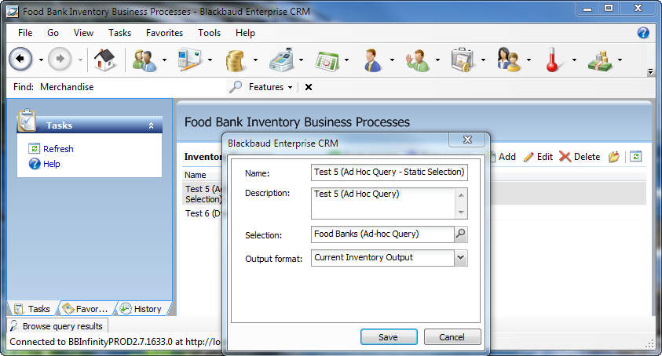This screenshot has height=356, width=662.
Task: Open the Tools menu
Action: 209,33
